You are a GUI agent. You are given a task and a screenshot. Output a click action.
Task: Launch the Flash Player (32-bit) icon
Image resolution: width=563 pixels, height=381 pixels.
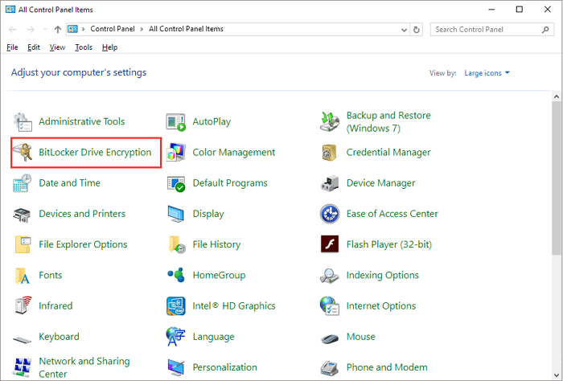click(330, 244)
